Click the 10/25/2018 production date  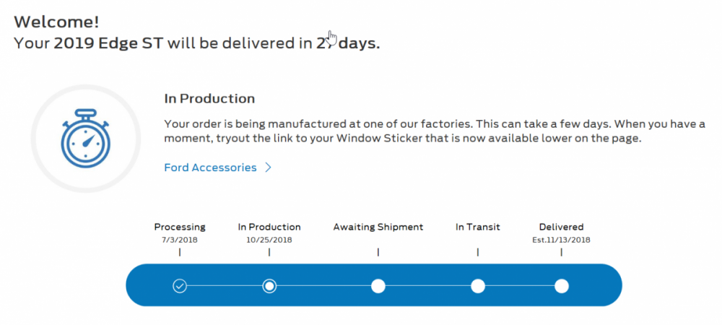269,239
